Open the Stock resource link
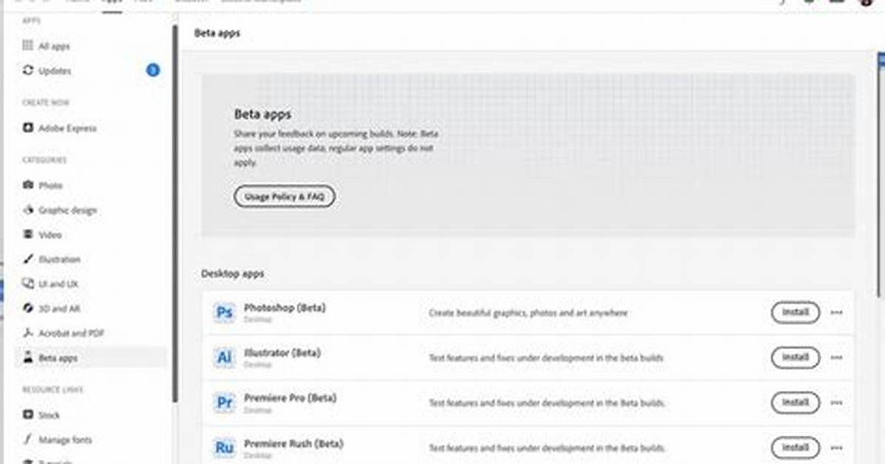 [x=41, y=415]
